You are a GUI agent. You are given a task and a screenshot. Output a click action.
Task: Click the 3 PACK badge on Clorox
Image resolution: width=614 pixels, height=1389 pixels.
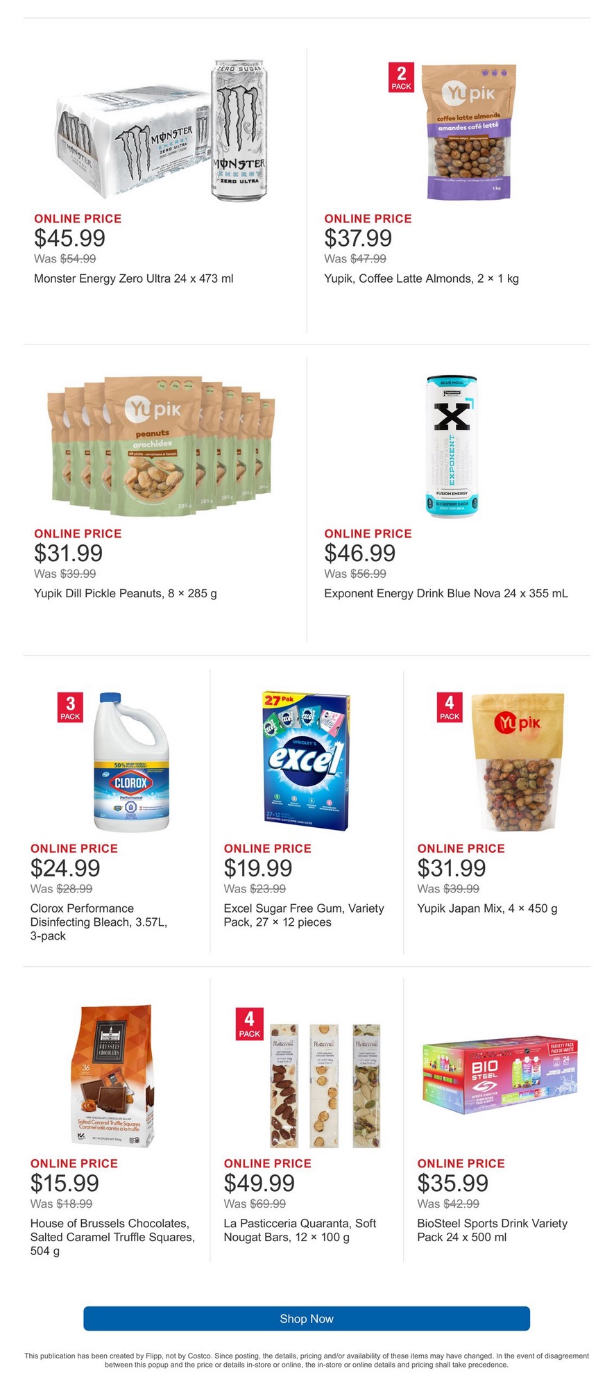click(x=70, y=708)
